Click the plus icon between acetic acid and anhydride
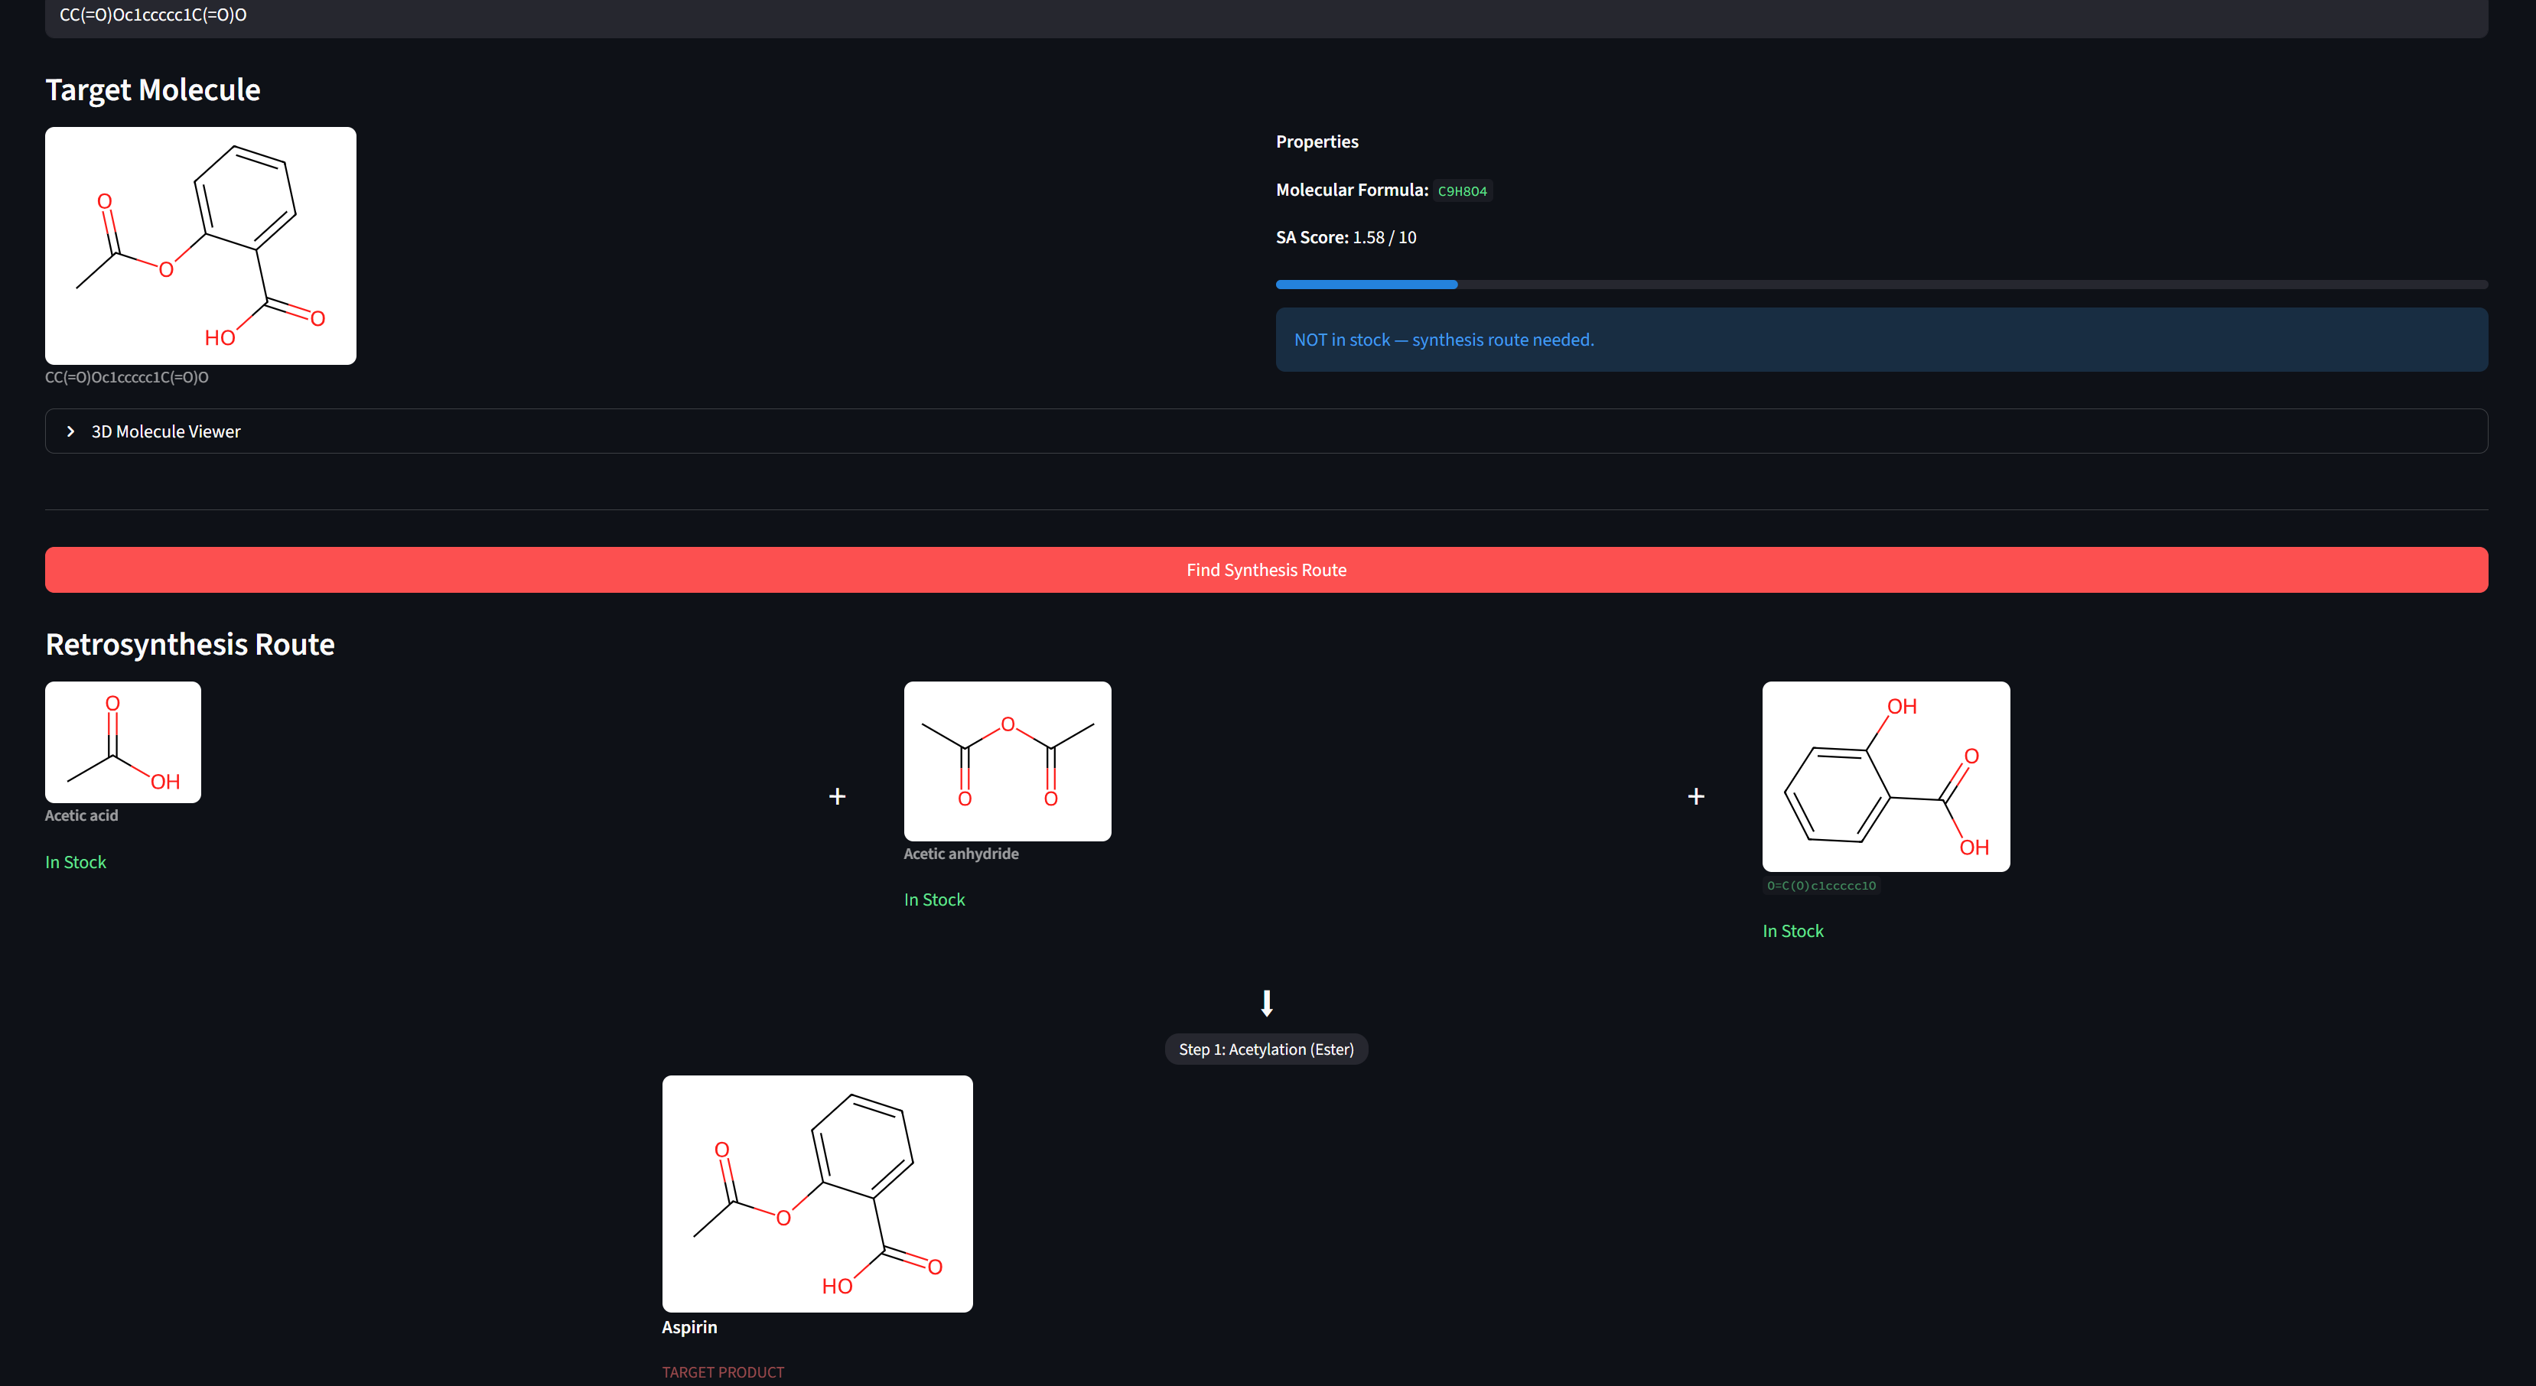Screen dimensions: 2536x1386 pyautogui.click(x=837, y=796)
